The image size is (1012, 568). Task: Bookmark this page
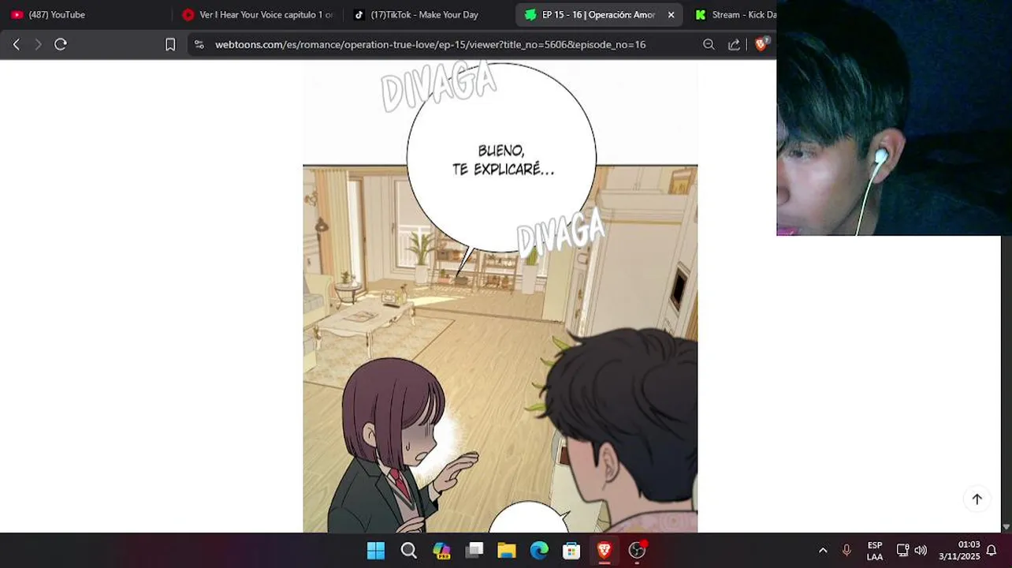click(x=170, y=45)
